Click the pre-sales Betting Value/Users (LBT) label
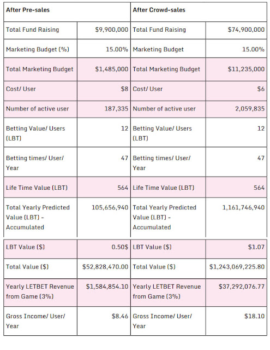Viewport: 270px width, 350px height. coord(35,133)
